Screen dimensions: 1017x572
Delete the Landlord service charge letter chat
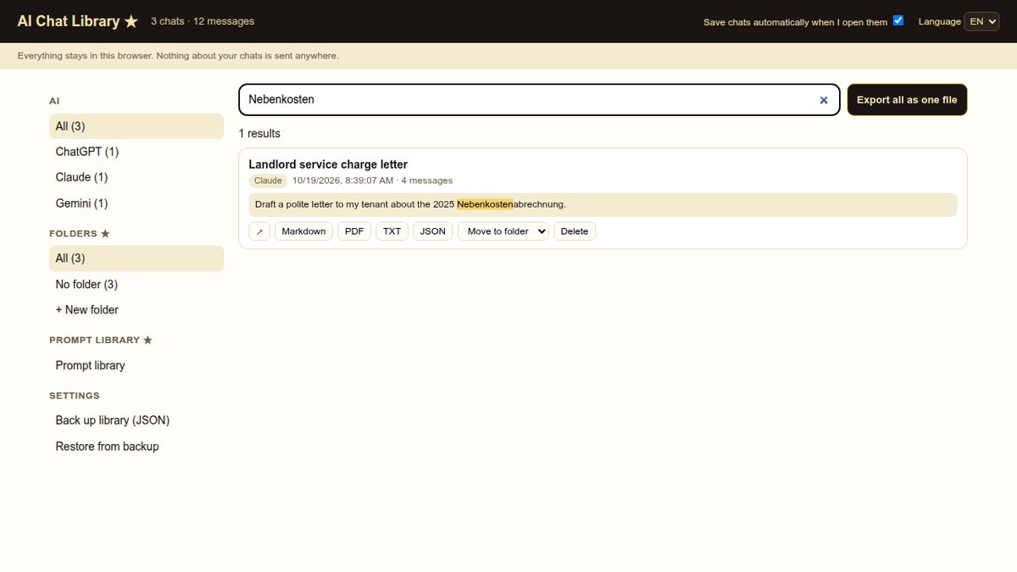[575, 231]
